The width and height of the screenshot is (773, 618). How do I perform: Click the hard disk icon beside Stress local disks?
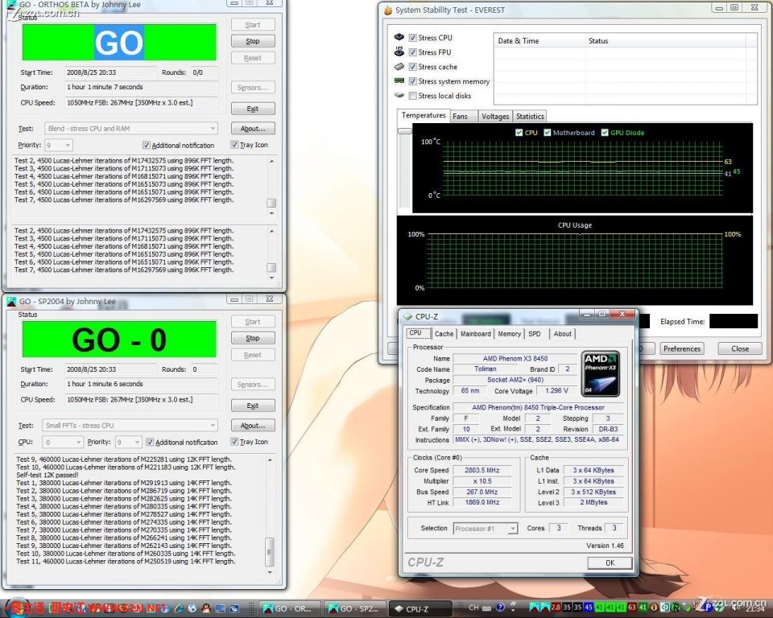[399, 96]
